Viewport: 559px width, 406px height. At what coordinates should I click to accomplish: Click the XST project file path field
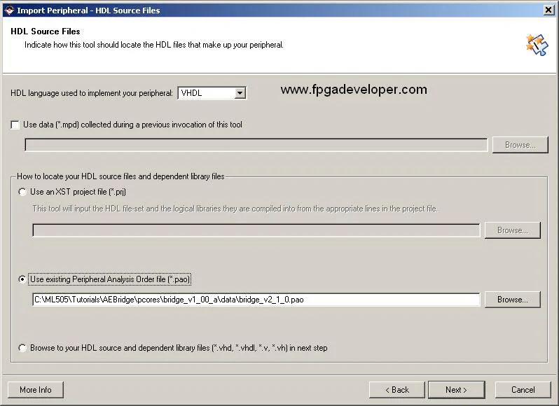click(x=256, y=230)
